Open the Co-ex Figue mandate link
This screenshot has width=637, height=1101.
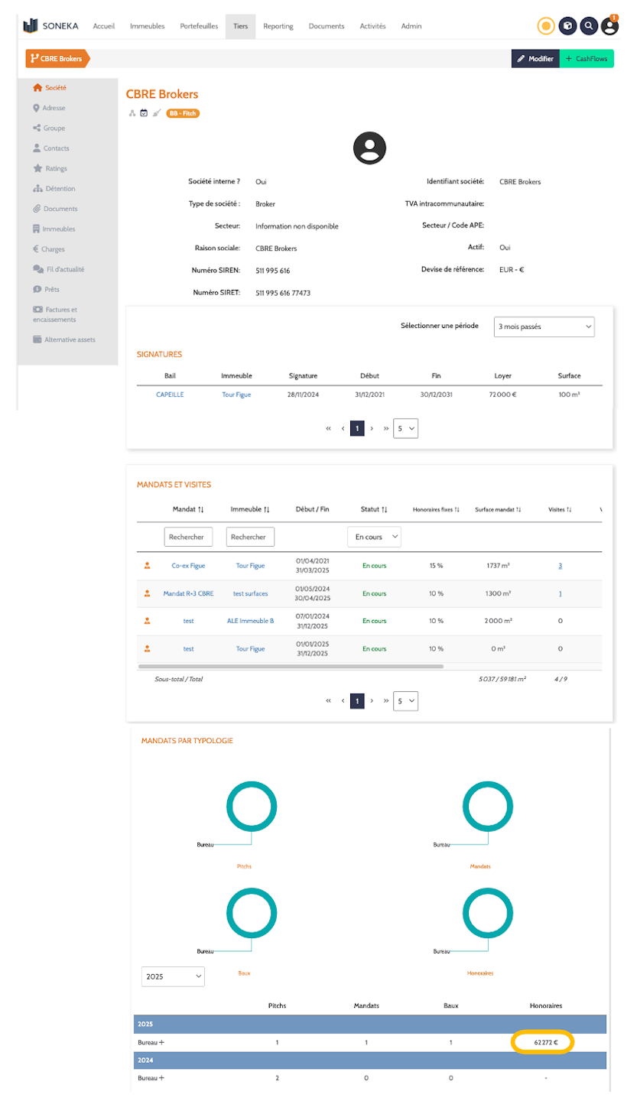pos(188,566)
